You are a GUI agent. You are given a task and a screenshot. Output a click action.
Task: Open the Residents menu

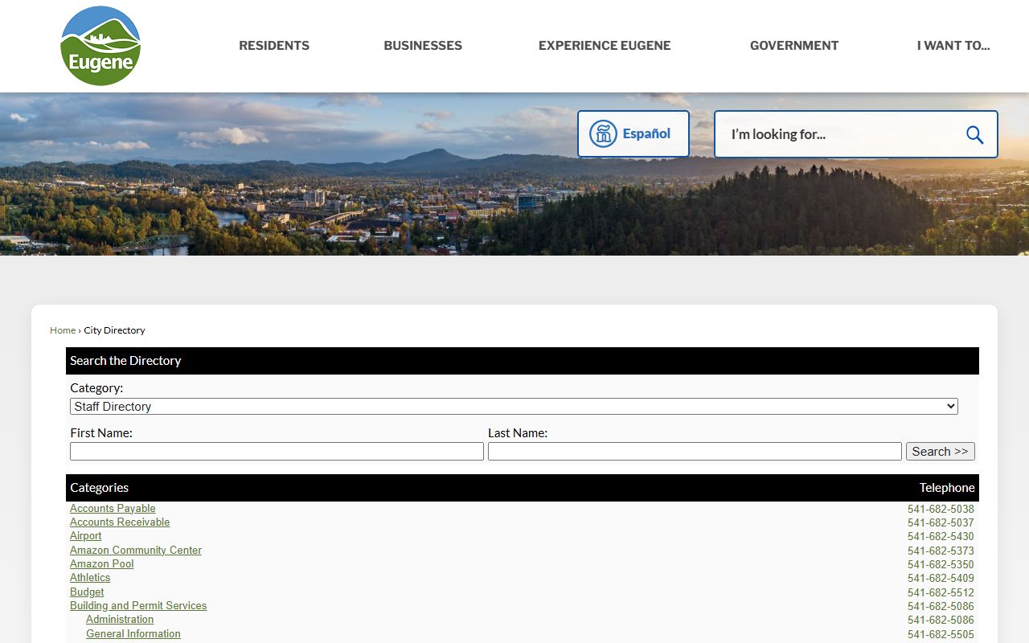pyautogui.click(x=274, y=46)
